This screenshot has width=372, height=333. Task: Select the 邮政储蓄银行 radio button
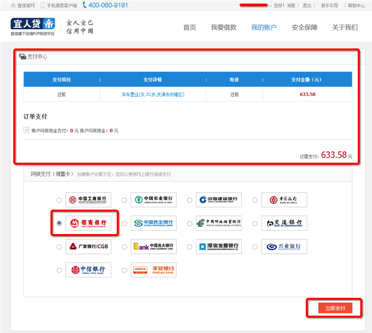[x=190, y=223]
